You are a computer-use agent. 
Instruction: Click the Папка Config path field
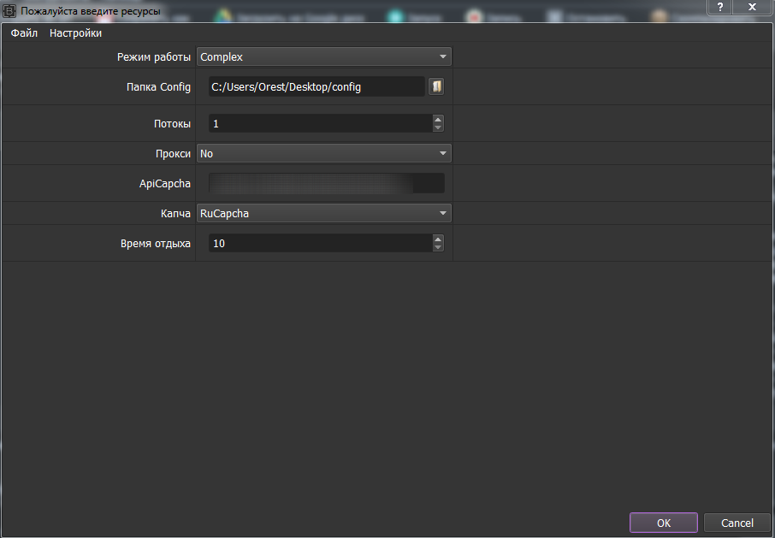click(x=317, y=87)
